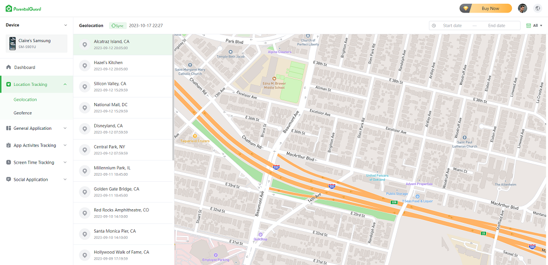Click the calendar grid icon next to All
548x265 pixels.
(x=528, y=26)
